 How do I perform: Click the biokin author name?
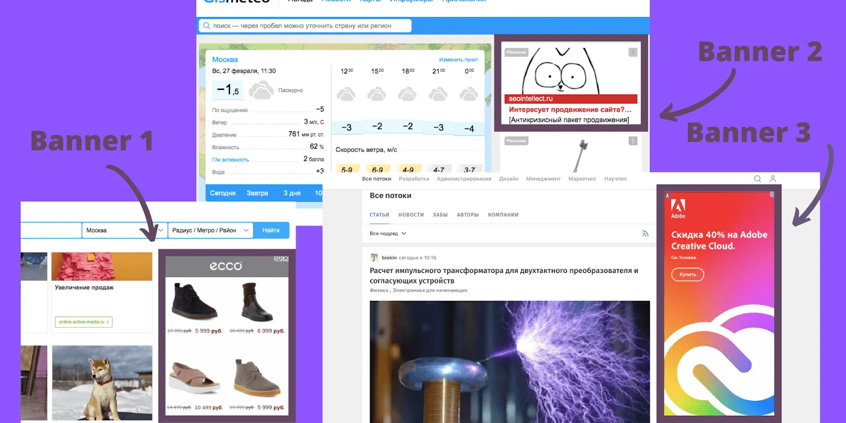389,258
